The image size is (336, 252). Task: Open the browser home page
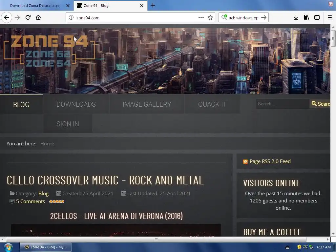coord(38,17)
